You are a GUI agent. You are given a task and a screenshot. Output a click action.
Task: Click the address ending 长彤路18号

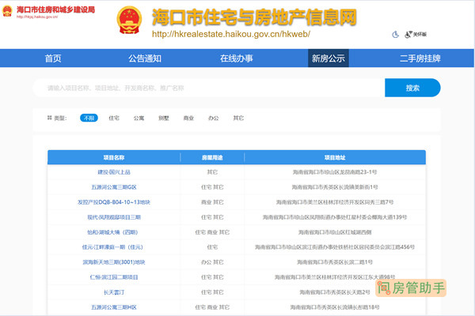[335, 307]
